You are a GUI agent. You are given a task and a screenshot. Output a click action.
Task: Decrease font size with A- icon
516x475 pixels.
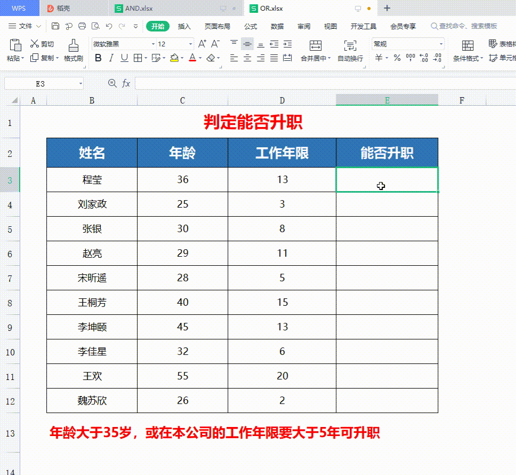[x=215, y=43]
